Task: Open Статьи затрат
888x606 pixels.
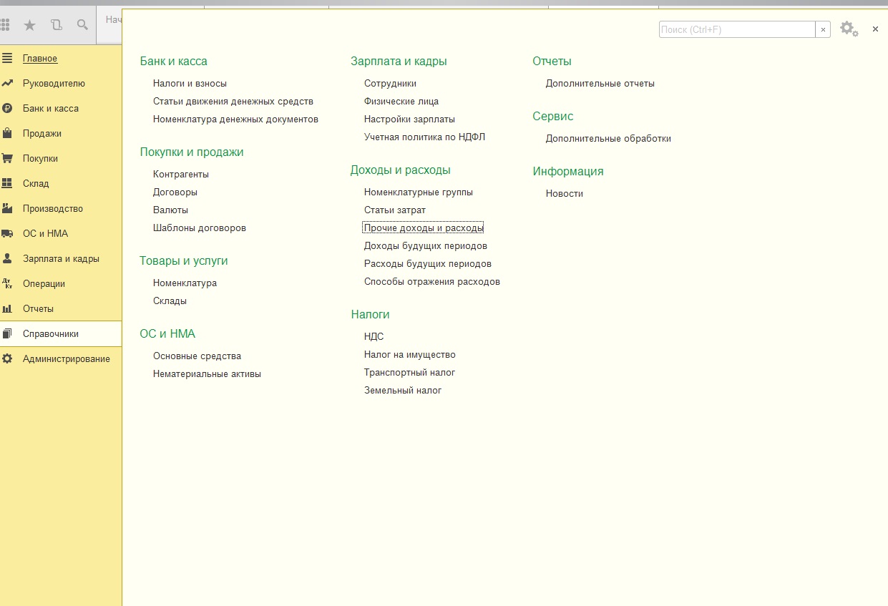Action: [395, 210]
